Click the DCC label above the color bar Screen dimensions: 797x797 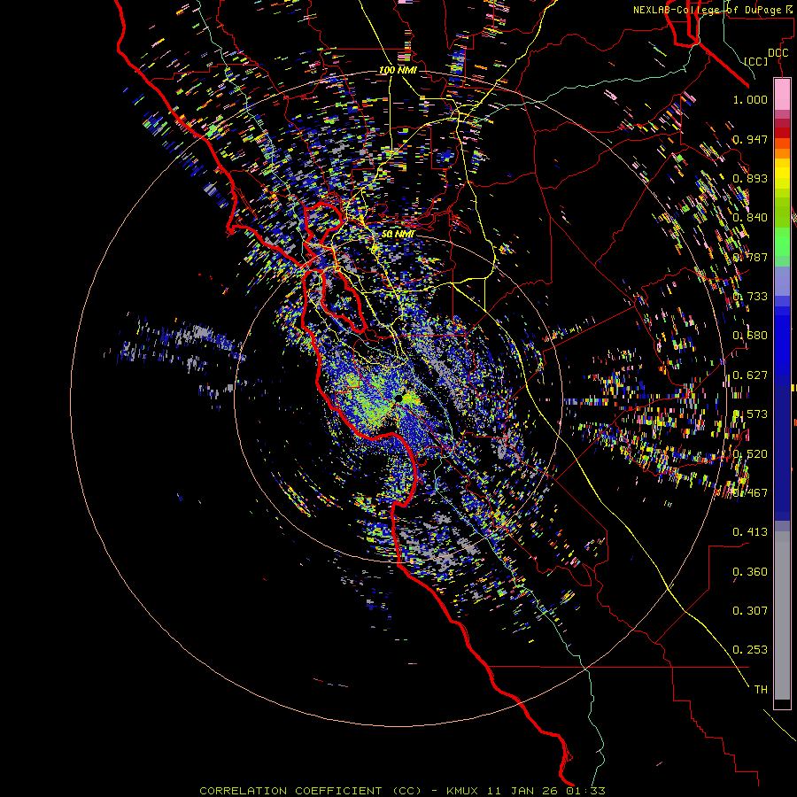(x=778, y=53)
